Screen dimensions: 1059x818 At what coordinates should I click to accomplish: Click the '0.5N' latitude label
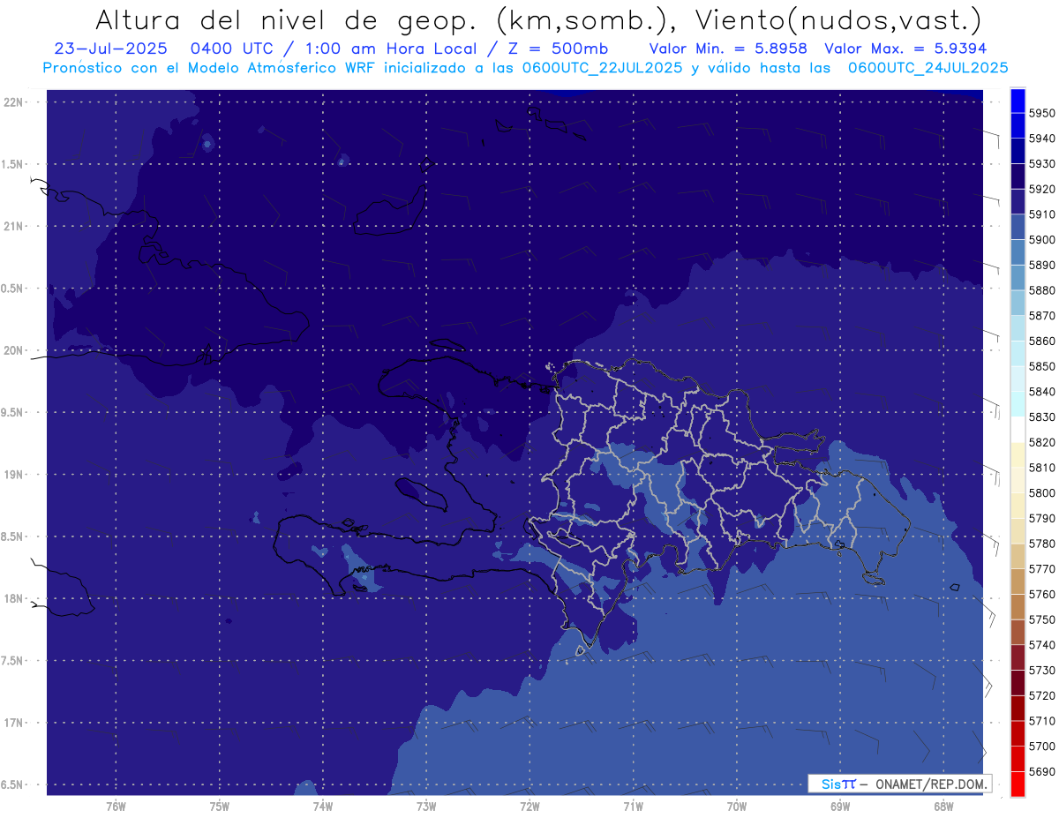12,289
